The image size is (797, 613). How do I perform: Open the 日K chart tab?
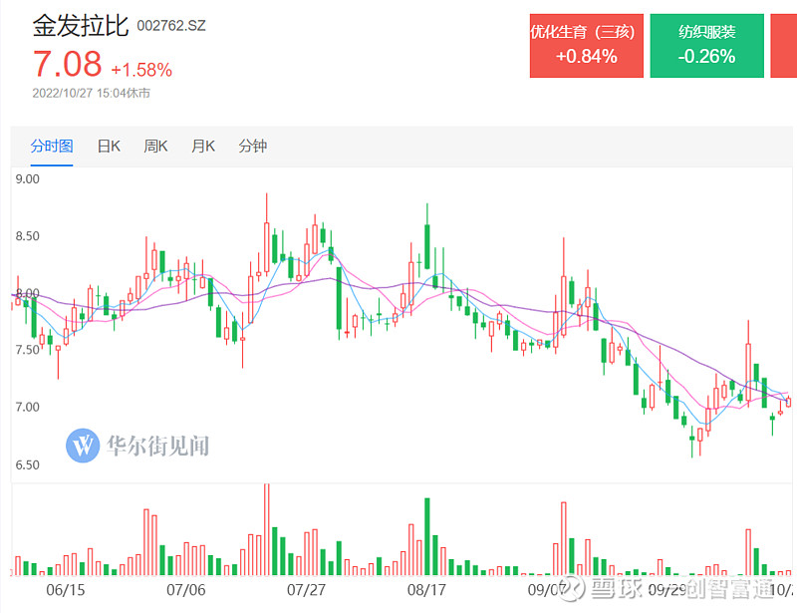[x=109, y=146]
